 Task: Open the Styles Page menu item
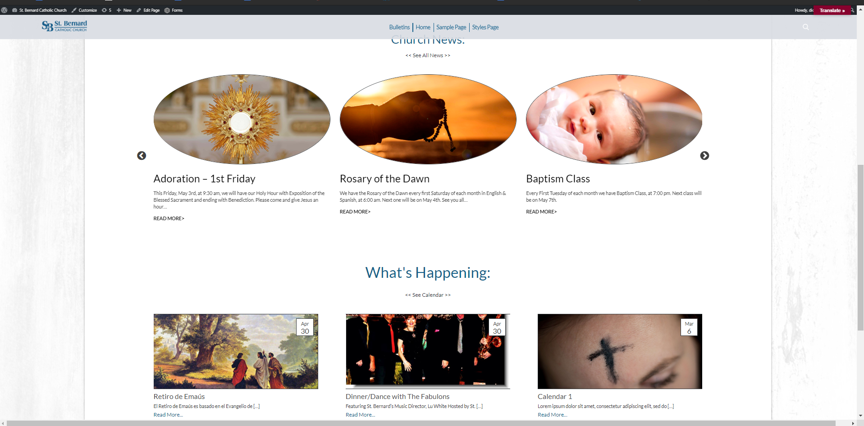pyautogui.click(x=485, y=27)
